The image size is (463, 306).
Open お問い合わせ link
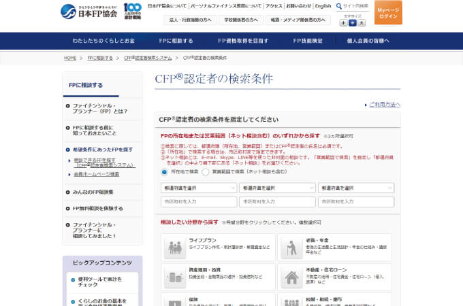[x=298, y=6]
